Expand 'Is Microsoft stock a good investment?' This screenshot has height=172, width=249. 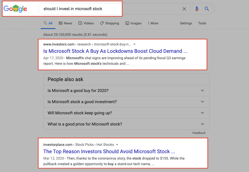click(x=126, y=102)
